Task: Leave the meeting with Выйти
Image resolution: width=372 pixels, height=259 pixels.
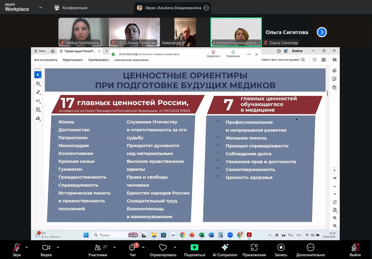Action: (x=355, y=250)
